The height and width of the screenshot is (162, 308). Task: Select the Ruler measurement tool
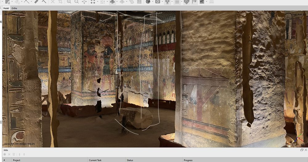pos(36,2)
